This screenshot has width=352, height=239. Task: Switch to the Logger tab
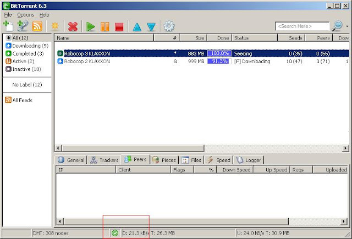(249, 160)
